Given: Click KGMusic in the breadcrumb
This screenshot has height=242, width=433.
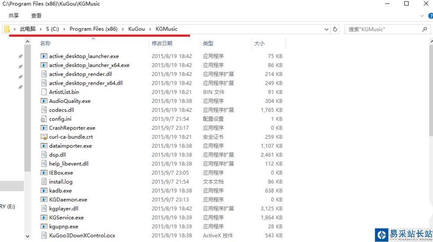Looking at the screenshot, I should click(x=166, y=29).
